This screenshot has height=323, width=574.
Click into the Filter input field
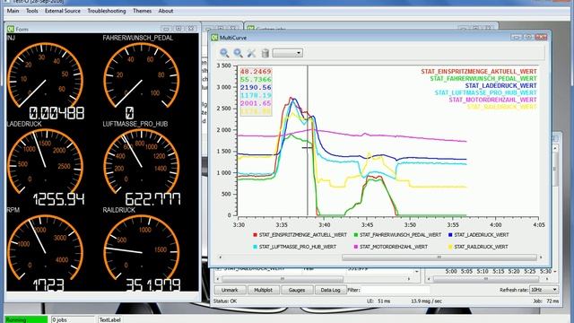[396, 290]
